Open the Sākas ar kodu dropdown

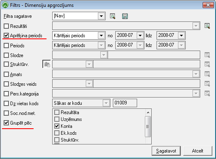106,103
